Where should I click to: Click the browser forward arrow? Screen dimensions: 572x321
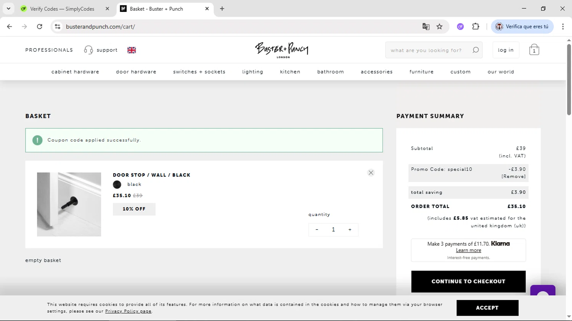pyautogui.click(x=24, y=27)
